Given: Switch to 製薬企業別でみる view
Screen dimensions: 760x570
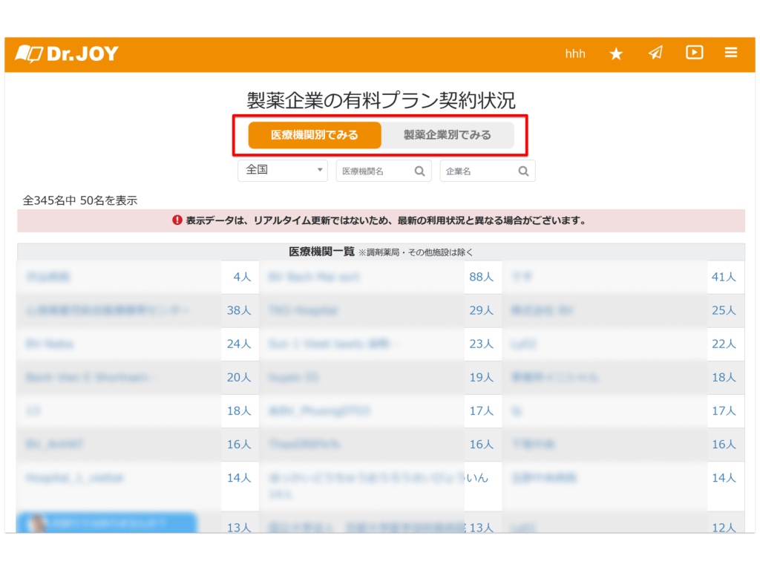Looking at the screenshot, I should point(447,135).
